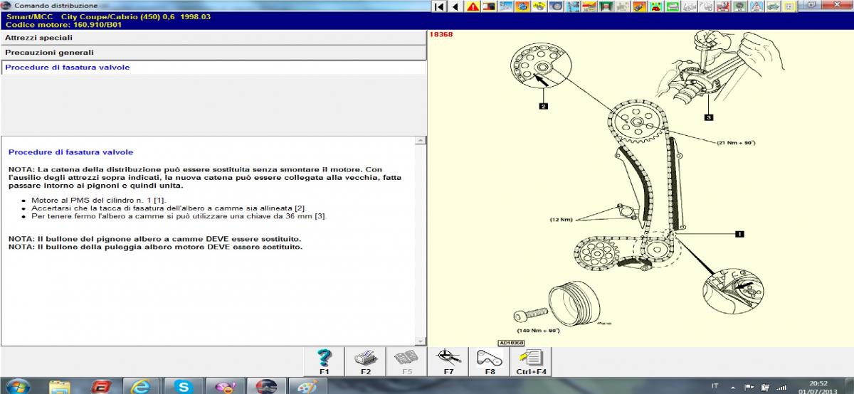Open the green vehicle lift toolbar icon

click(x=605, y=6)
